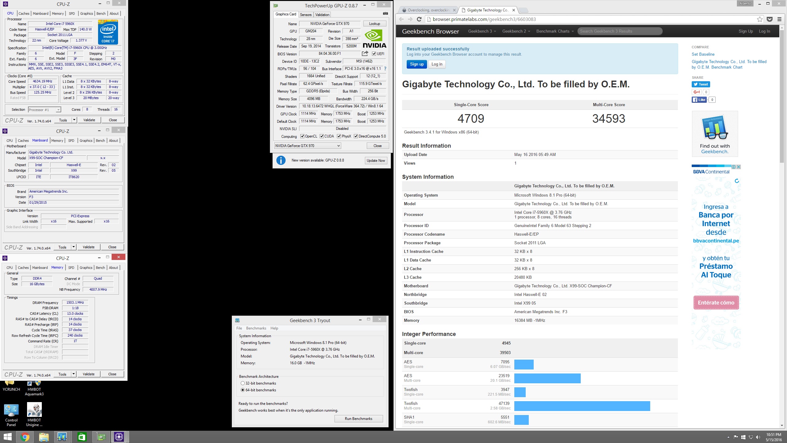
Task: Click the Facebook Like button
Action: (699, 100)
